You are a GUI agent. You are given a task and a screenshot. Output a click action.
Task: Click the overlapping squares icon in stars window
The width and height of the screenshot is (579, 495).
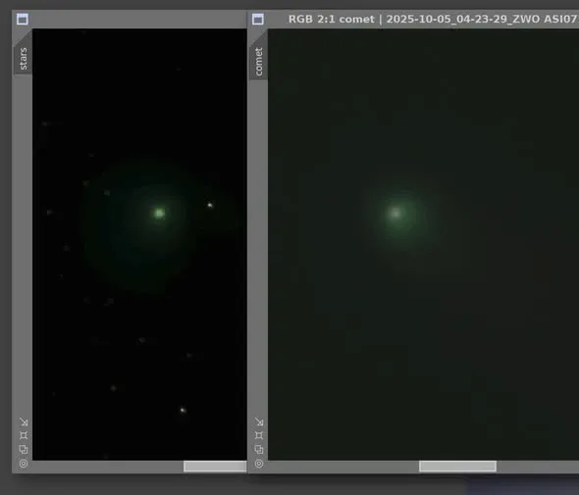click(24, 449)
